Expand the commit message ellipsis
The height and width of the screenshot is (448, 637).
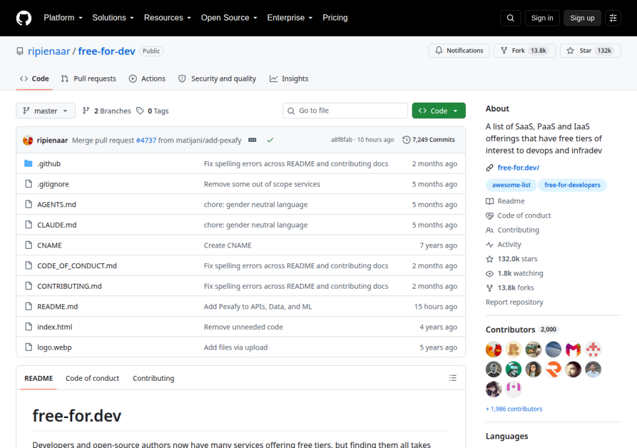[253, 140]
